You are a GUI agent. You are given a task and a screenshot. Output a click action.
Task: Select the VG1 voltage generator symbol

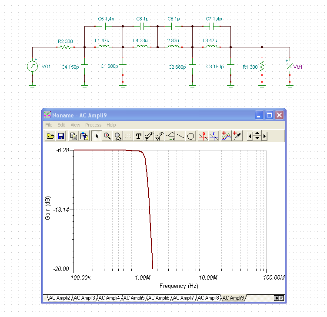[32, 67]
